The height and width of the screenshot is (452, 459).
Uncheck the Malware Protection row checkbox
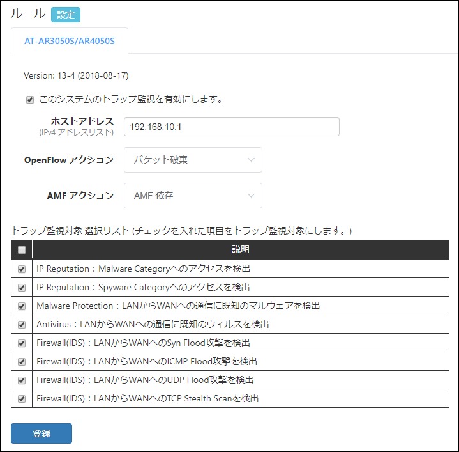pyautogui.click(x=22, y=306)
